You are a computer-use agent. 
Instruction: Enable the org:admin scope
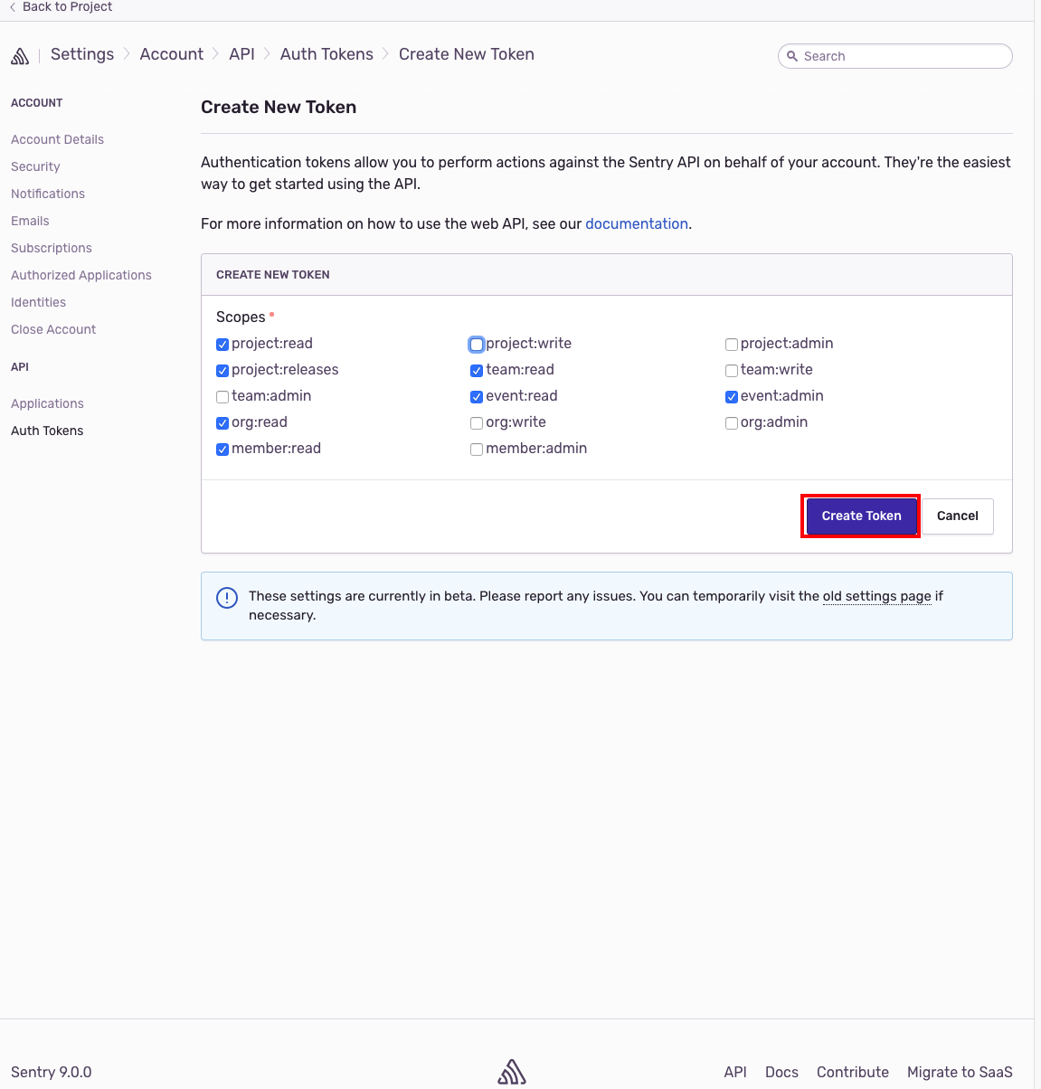click(x=732, y=423)
